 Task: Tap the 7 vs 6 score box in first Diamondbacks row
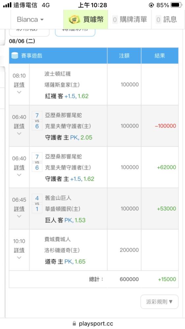[x=37, y=121]
